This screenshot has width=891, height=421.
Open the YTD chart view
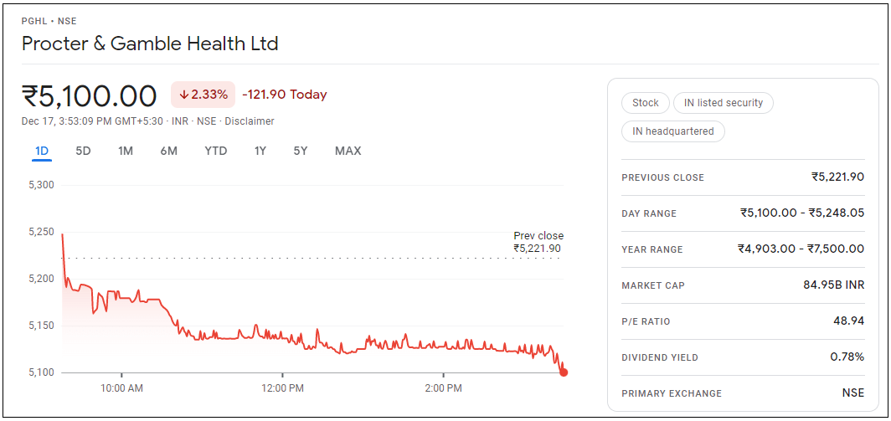(216, 151)
